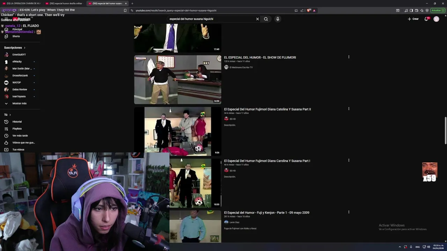Screen dimensions: 447x251
Task: Play thumbnail of Susana Part II video
Action: 177,131
